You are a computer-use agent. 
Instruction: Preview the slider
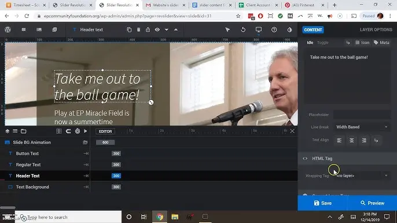coord(372,203)
